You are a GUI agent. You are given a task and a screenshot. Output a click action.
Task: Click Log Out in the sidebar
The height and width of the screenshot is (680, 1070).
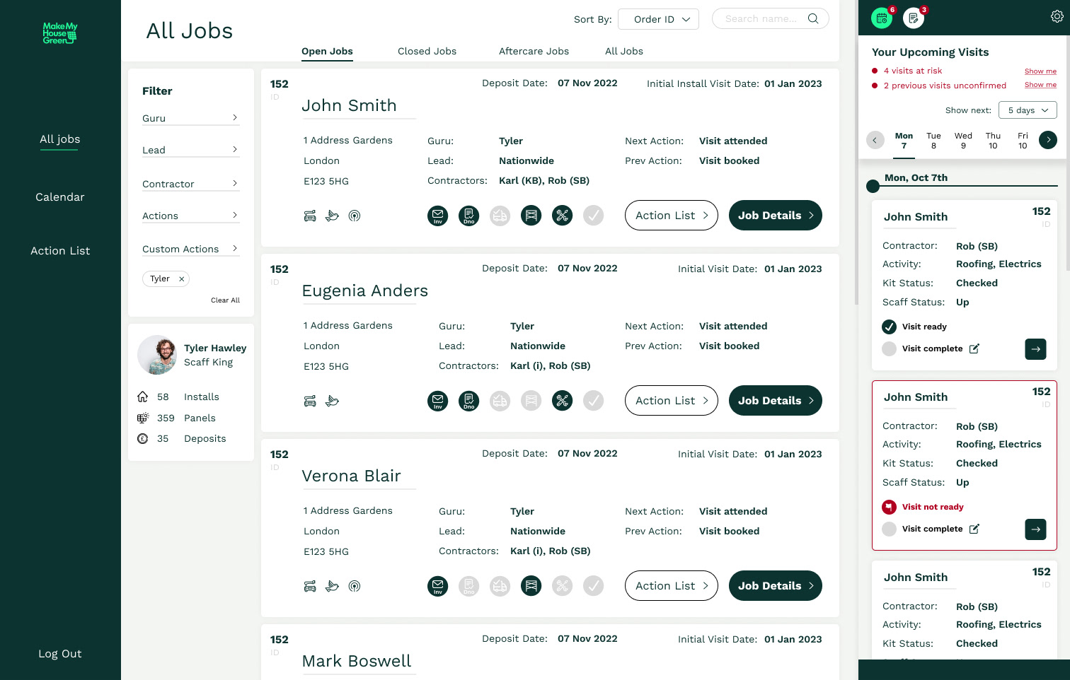point(60,654)
